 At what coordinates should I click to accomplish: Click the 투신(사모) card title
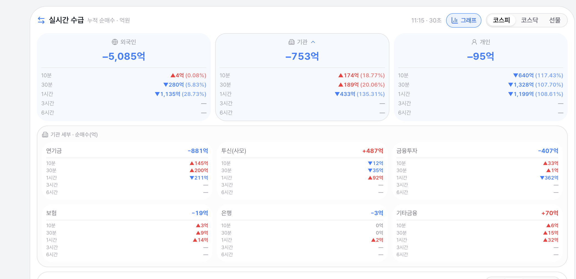pyautogui.click(x=234, y=151)
